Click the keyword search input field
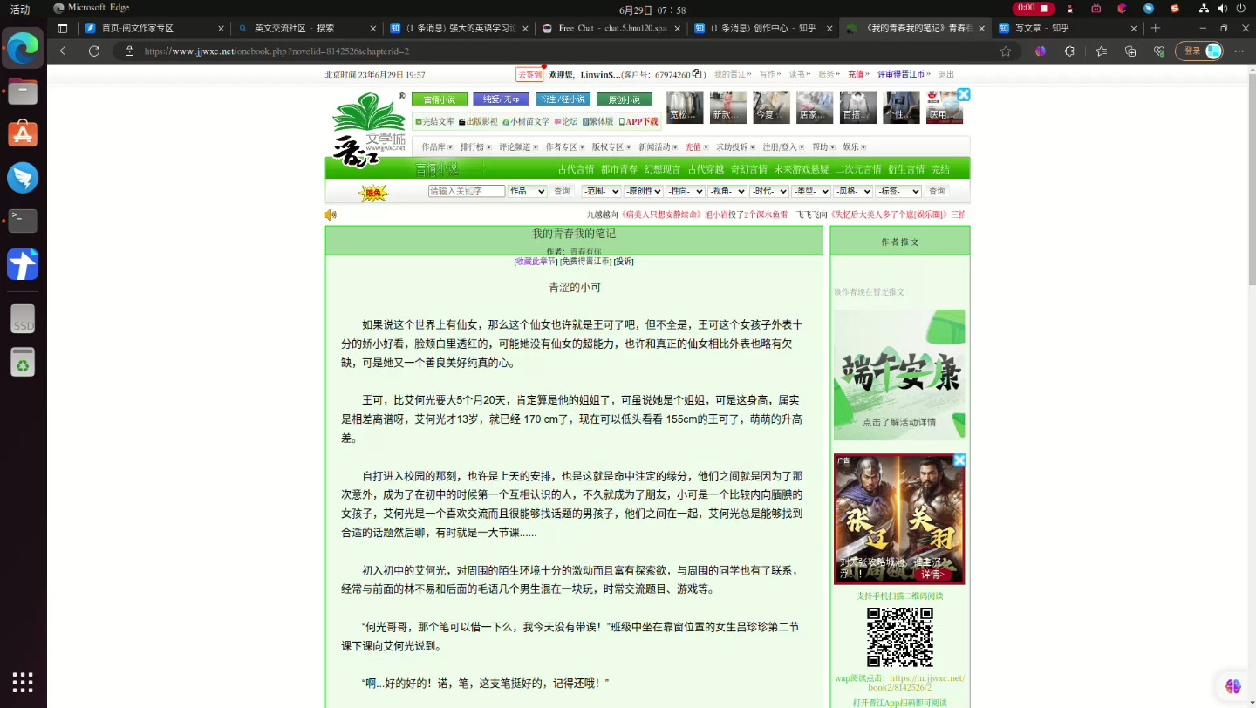Image resolution: width=1256 pixels, height=708 pixels. [x=467, y=191]
